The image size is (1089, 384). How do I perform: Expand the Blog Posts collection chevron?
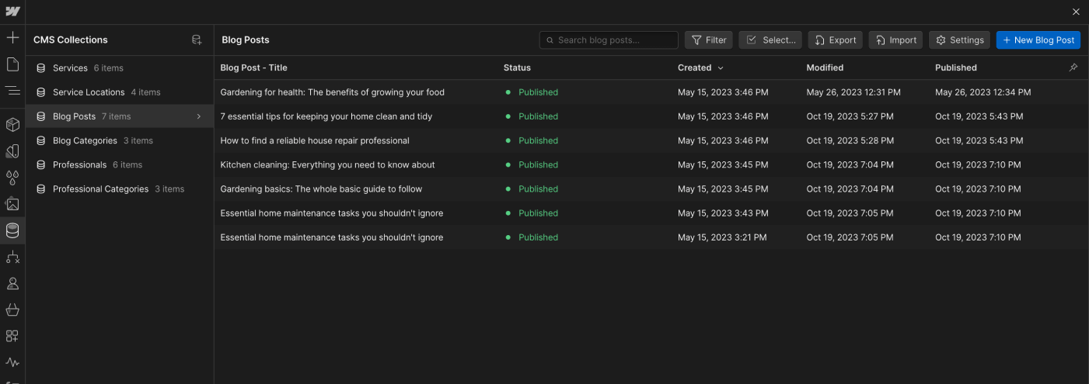[x=199, y=116]
